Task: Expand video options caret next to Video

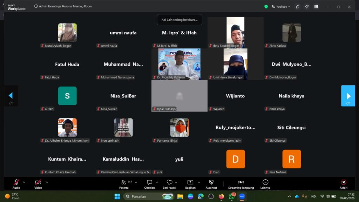Action: click(x=47, y=182)
